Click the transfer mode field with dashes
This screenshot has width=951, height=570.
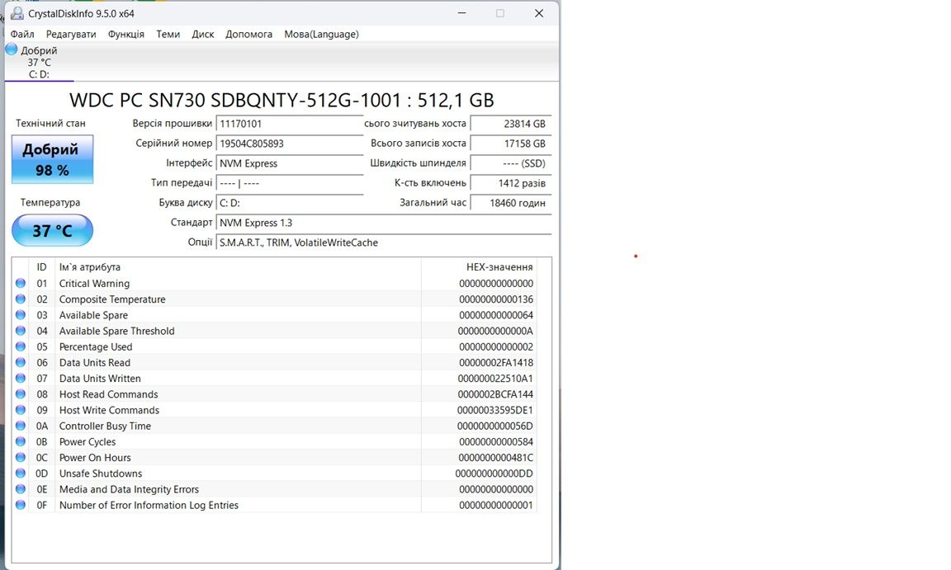(289, 183)
